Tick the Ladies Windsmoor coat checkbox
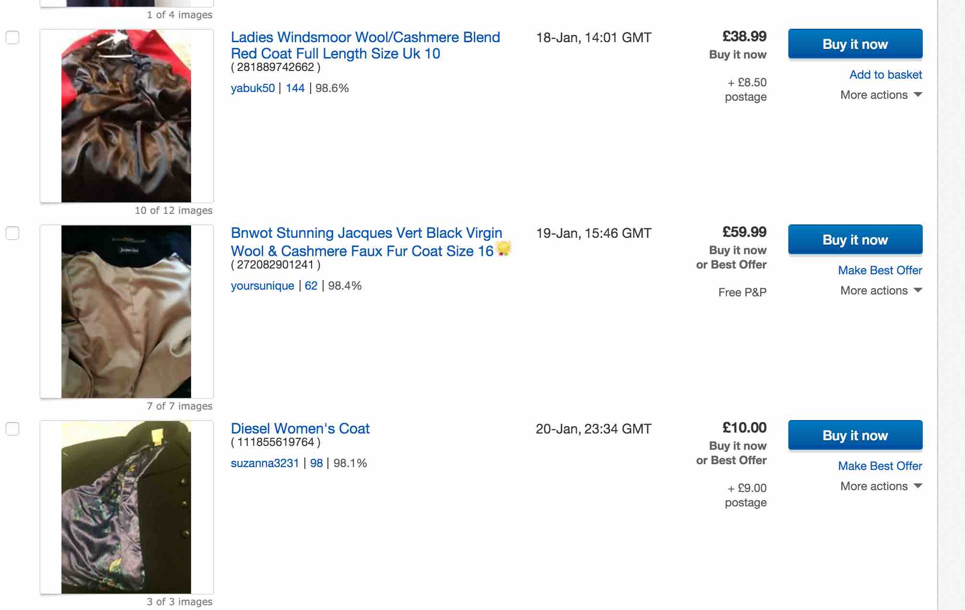The height and width of the screenshot is (610, 965). point(12,37)
